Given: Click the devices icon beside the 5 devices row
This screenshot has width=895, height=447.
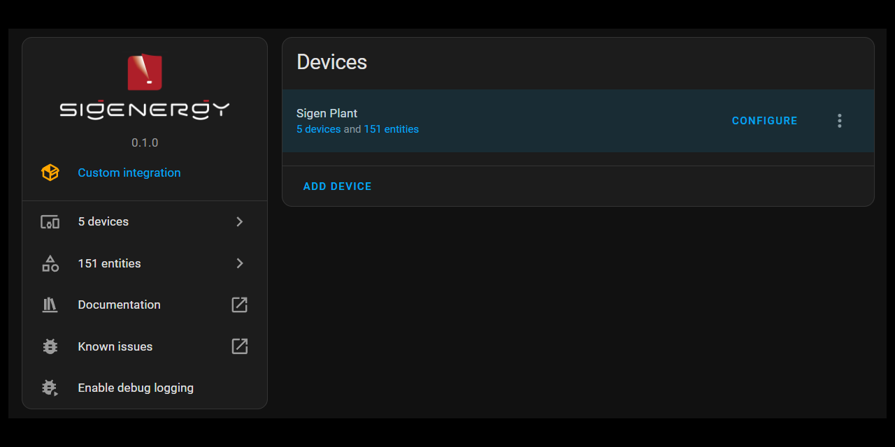Looking at the screenshot, I should 50,222.
